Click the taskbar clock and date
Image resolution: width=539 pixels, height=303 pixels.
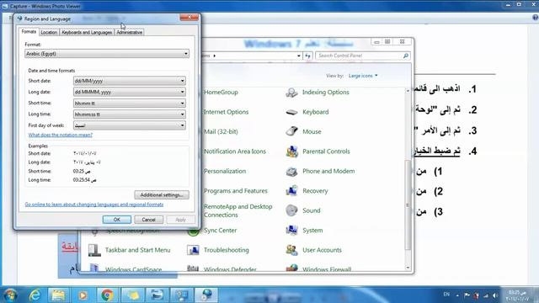518,295
